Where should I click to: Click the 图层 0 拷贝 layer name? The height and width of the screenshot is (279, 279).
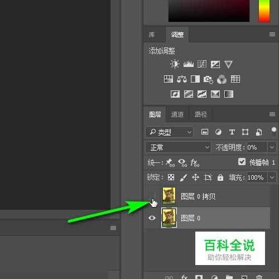click(198, 196)
